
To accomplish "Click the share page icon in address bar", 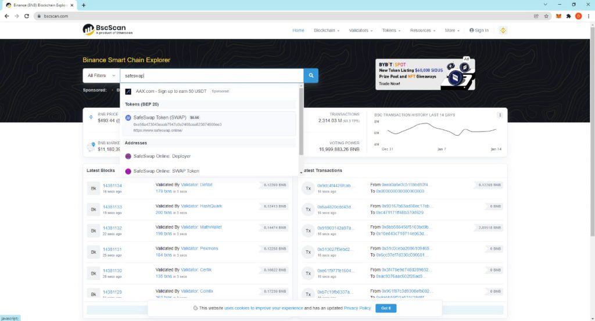I will click(x=536, y=16).
